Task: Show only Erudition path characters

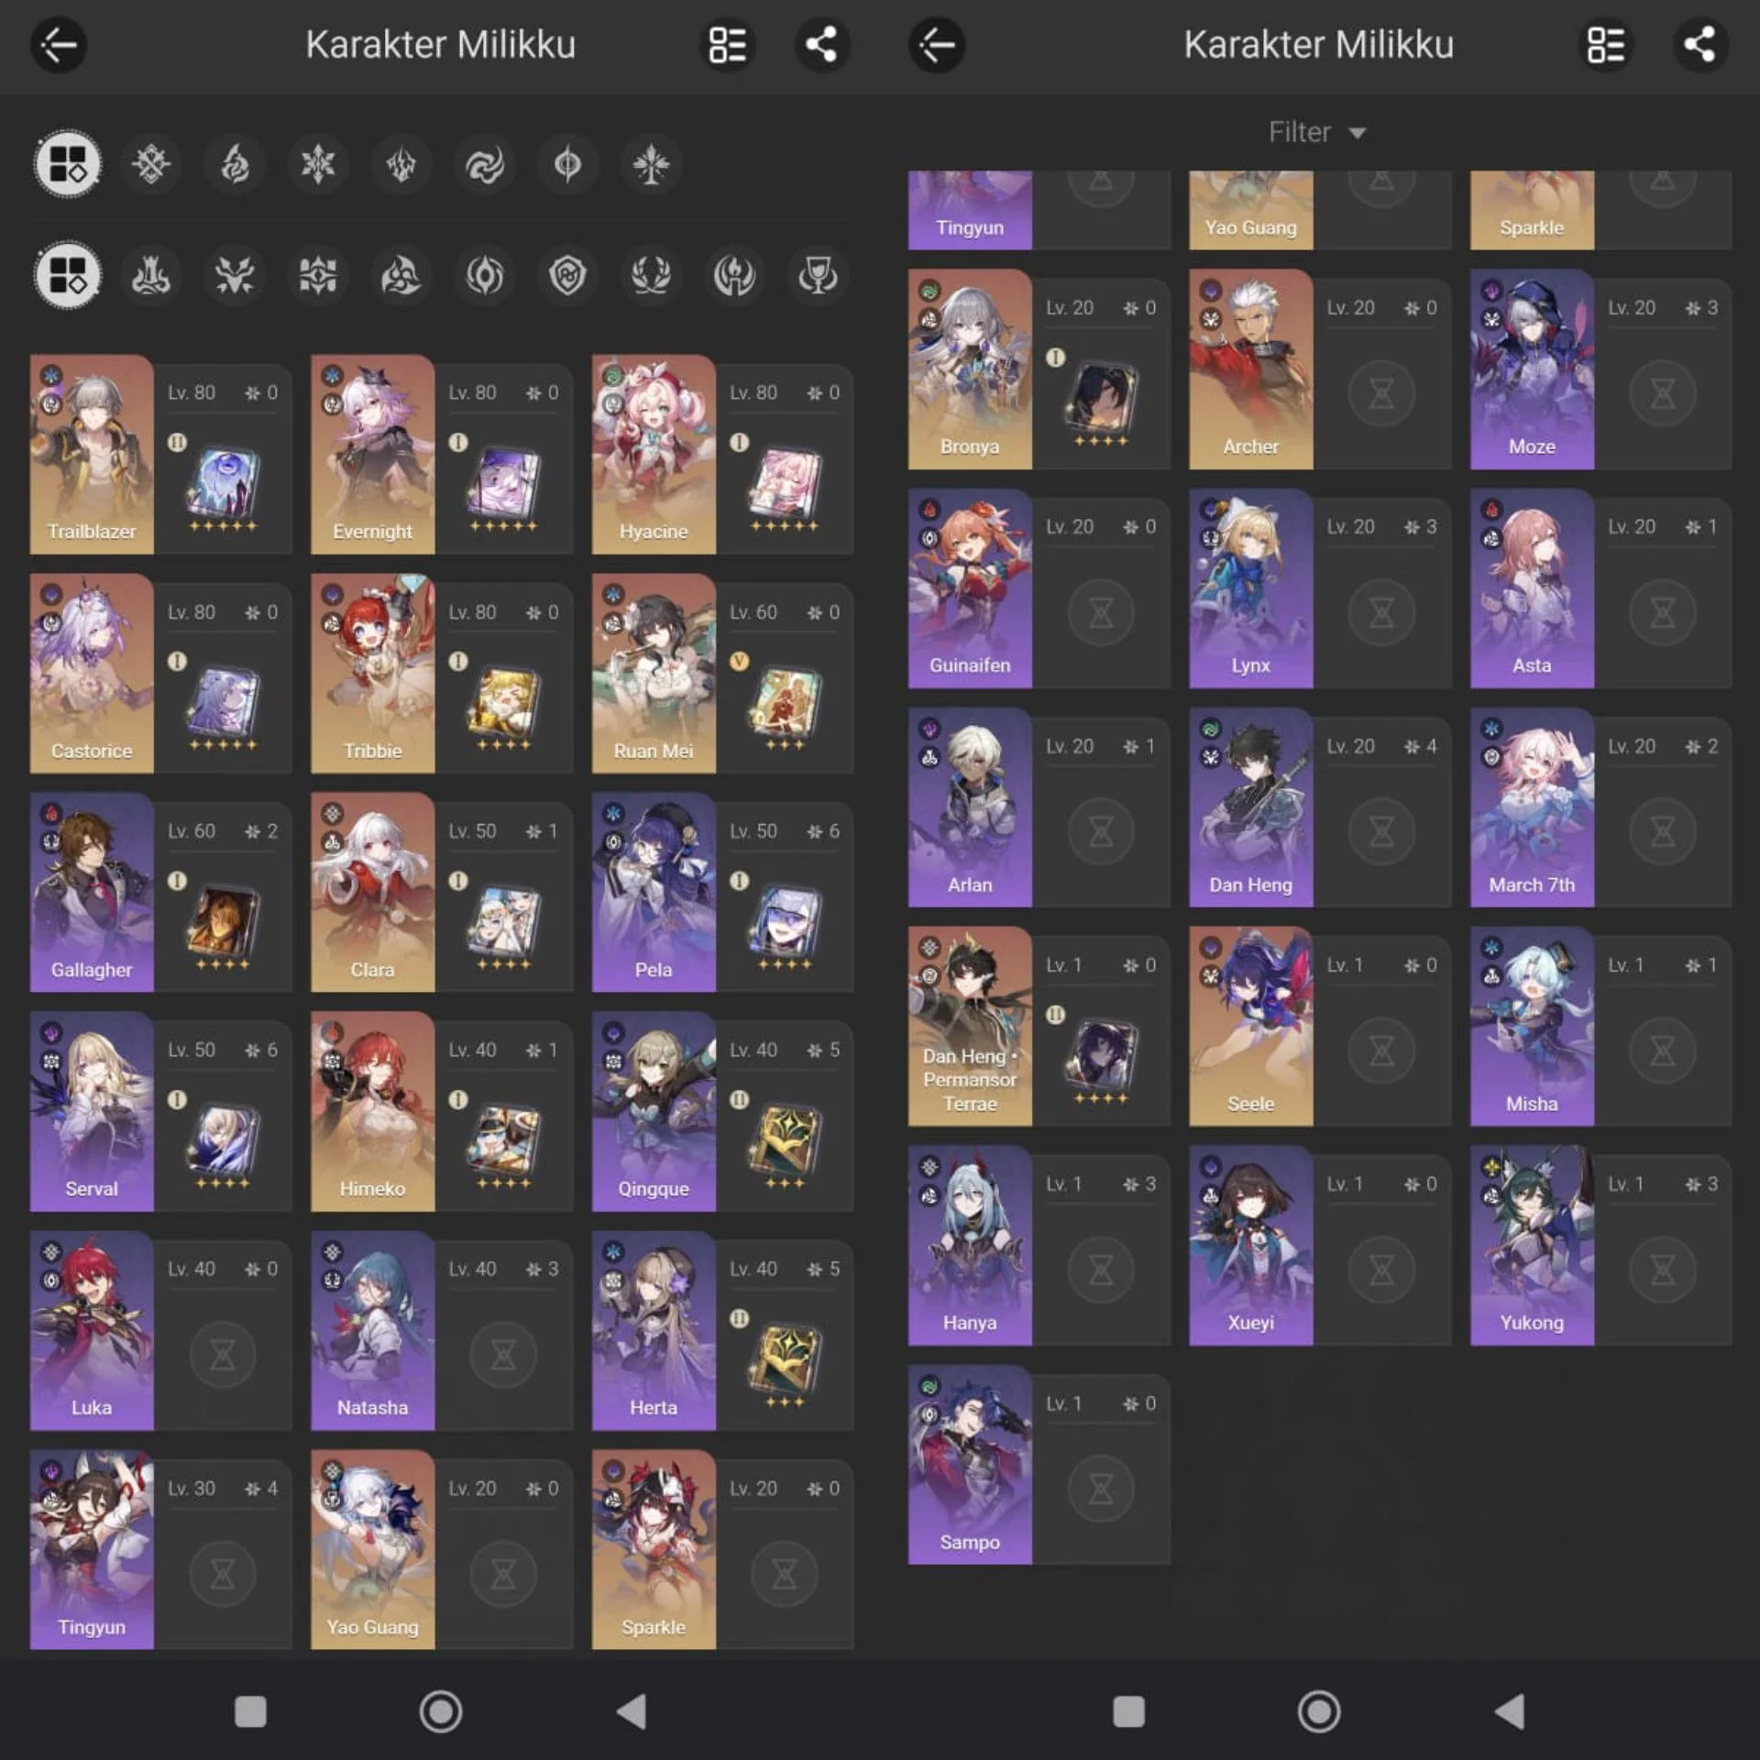Action: point(318,275)
